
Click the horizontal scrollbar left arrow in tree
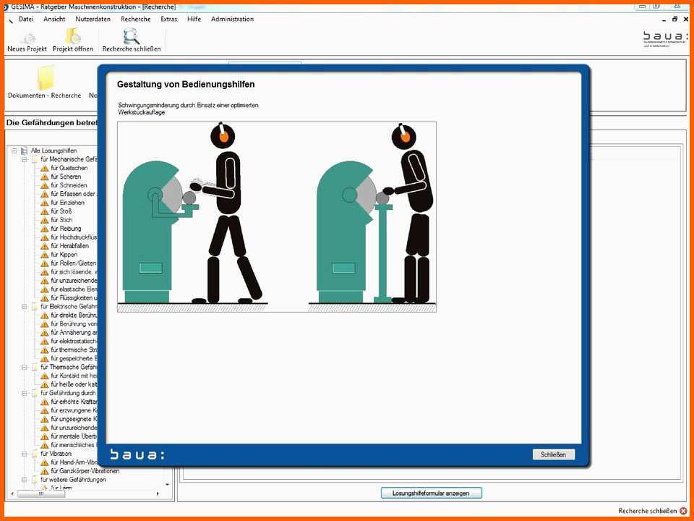coord(12,494)
